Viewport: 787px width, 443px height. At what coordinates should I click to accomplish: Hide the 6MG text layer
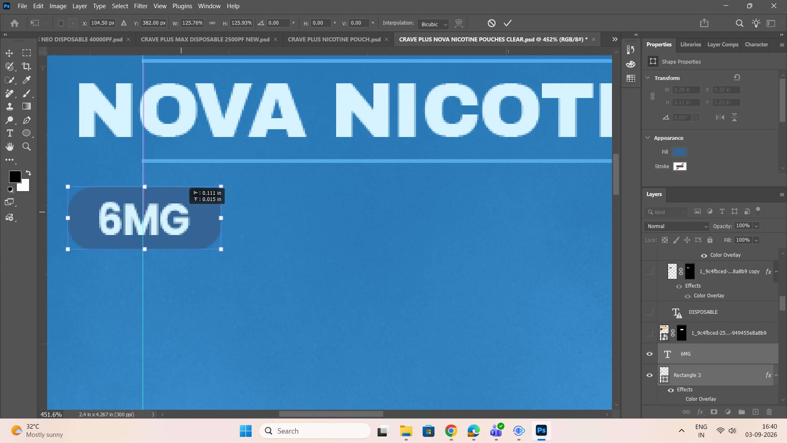click(x=649, y=354)
